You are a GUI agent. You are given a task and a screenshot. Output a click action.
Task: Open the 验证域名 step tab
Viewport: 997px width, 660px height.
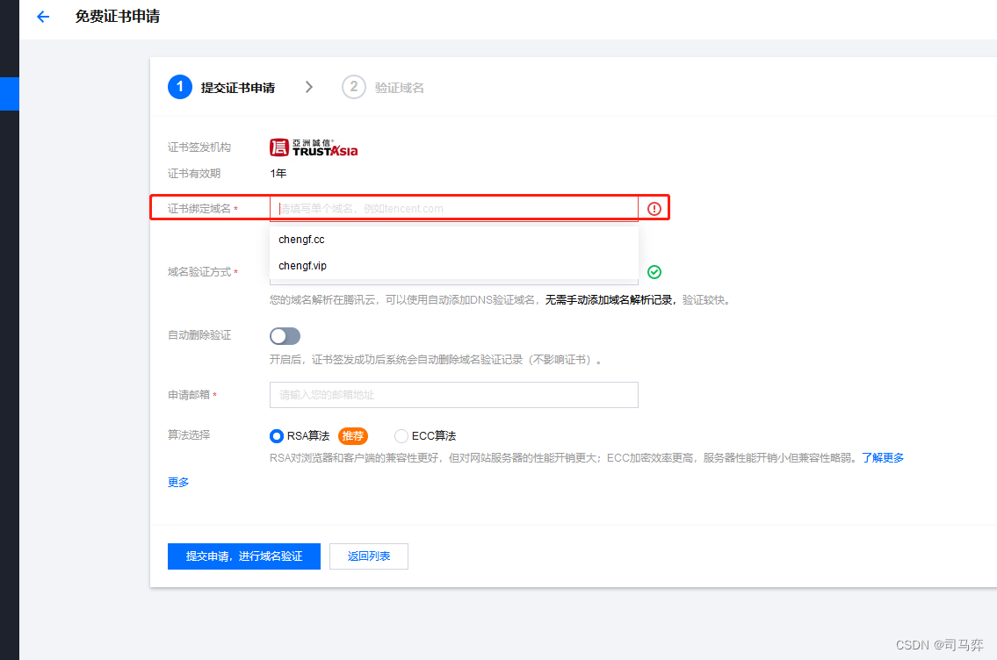click(x=400, y=88)
